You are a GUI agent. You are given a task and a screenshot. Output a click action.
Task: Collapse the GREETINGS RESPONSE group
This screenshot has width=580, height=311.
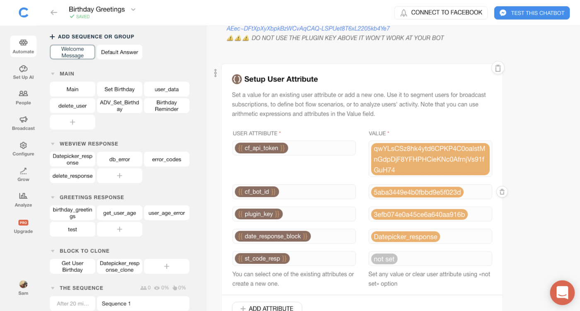(x=53, y=197)
